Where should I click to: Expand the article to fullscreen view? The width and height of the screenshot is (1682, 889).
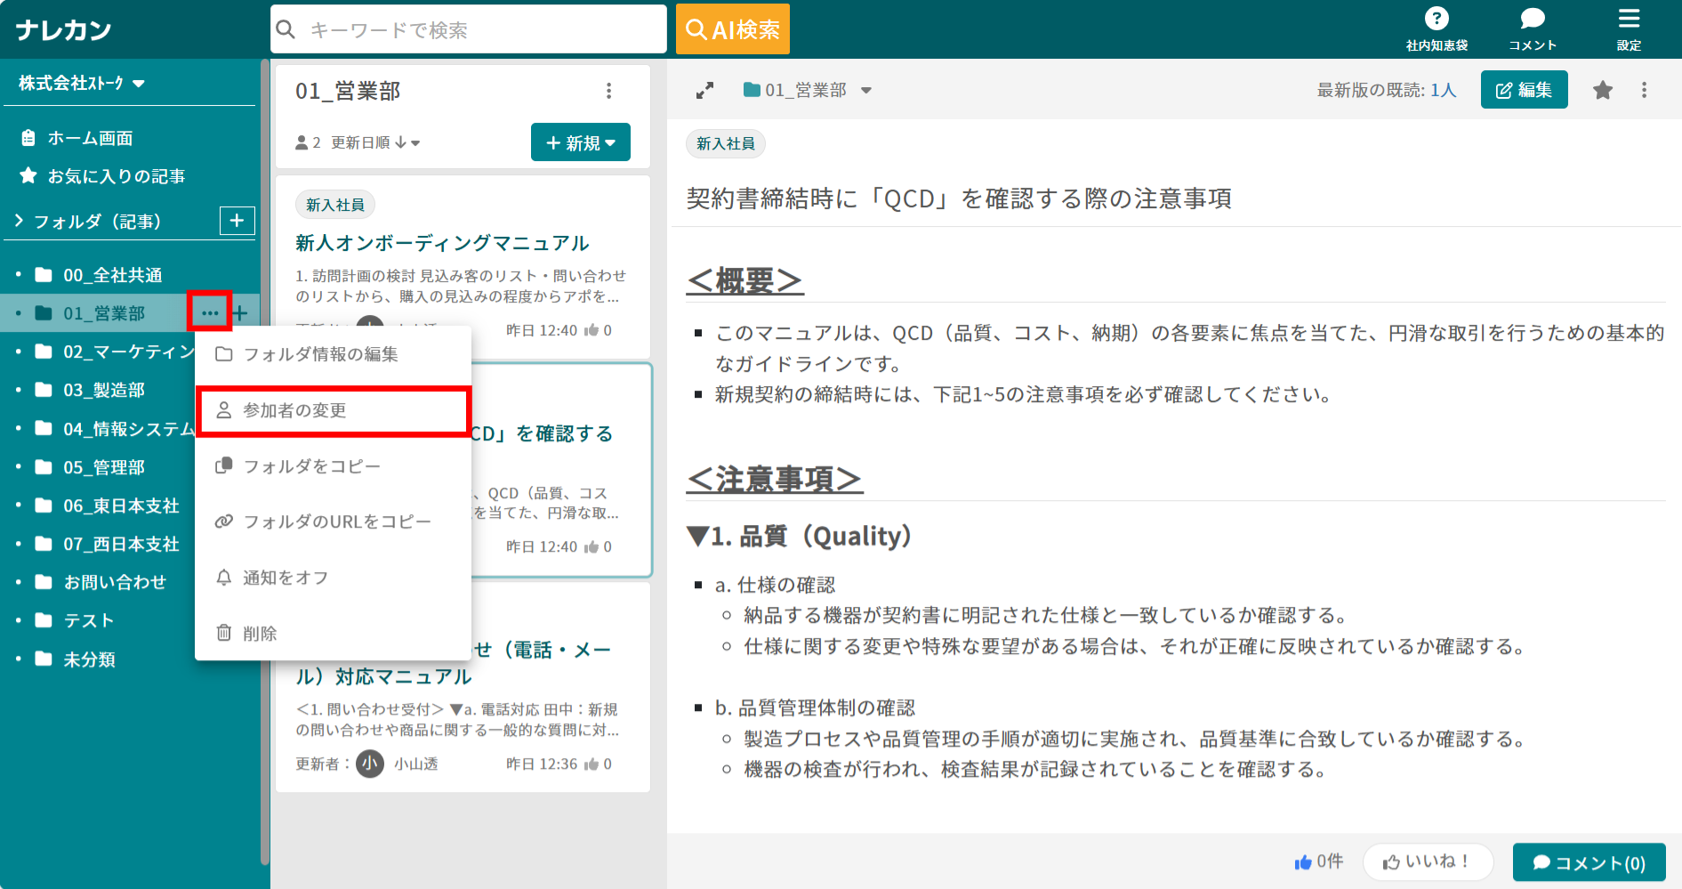click(704, 89)
